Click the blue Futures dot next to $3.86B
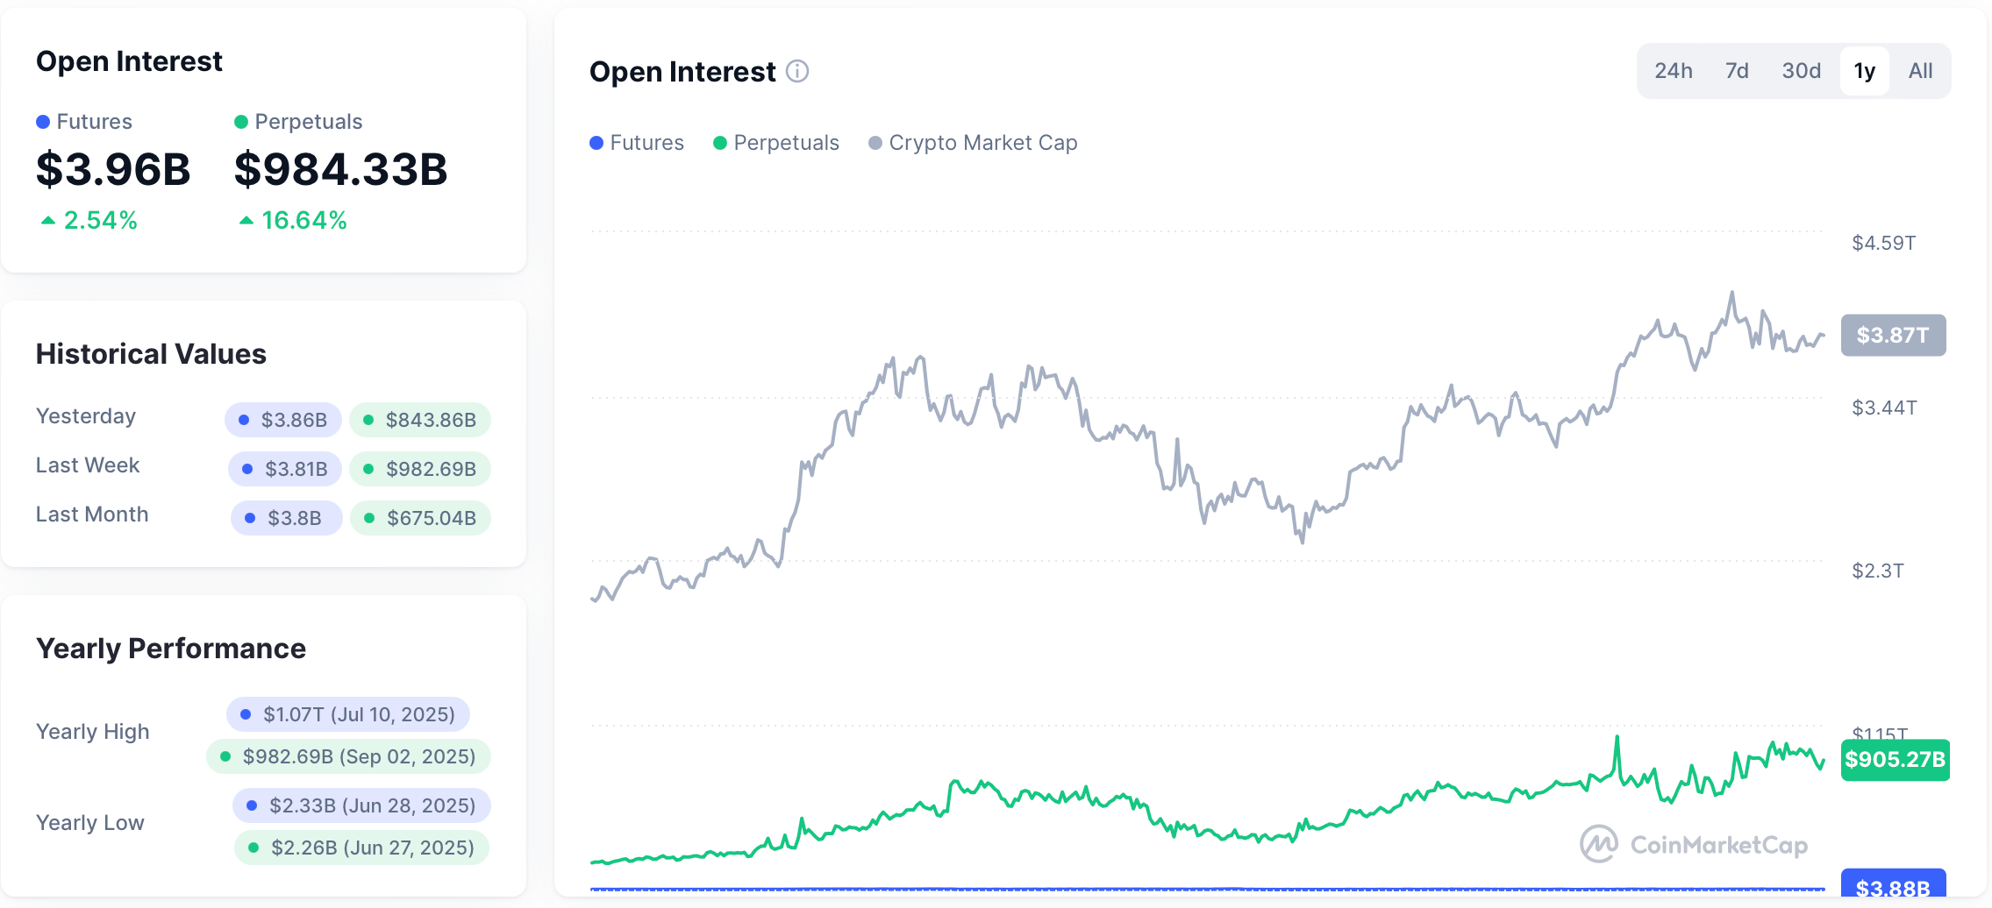 [243, 420]
